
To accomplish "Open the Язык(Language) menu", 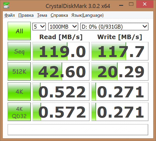I will tap(88, 15).
